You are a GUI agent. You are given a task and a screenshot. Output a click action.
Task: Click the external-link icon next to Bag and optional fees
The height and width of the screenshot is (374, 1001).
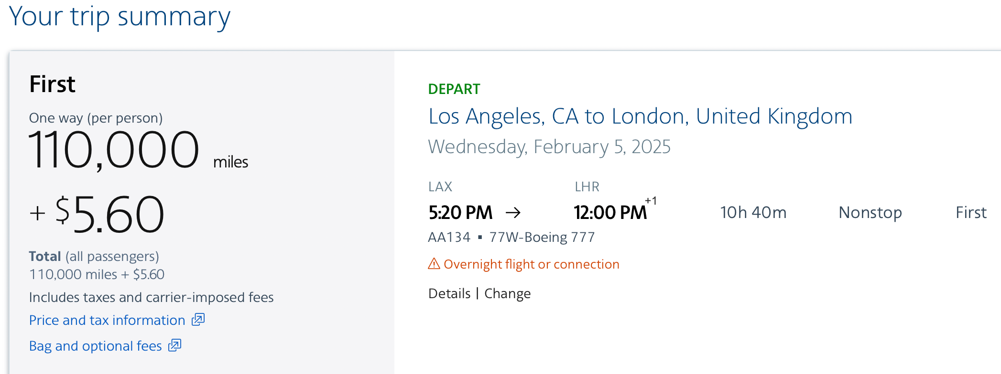click(x=174, y=345)
